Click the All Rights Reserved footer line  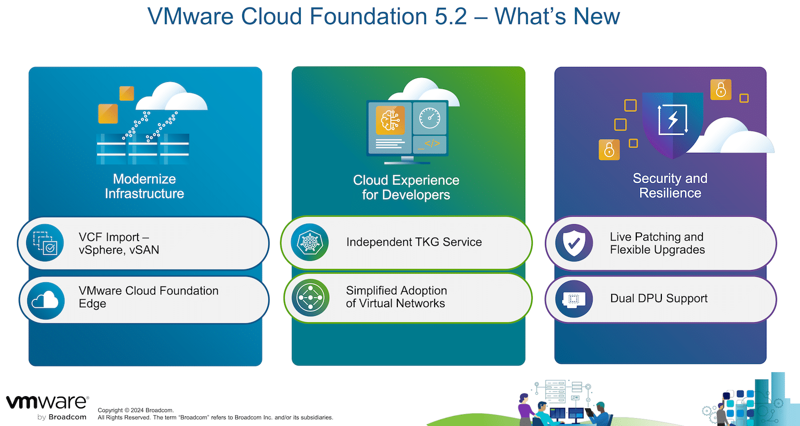(215, 417)
